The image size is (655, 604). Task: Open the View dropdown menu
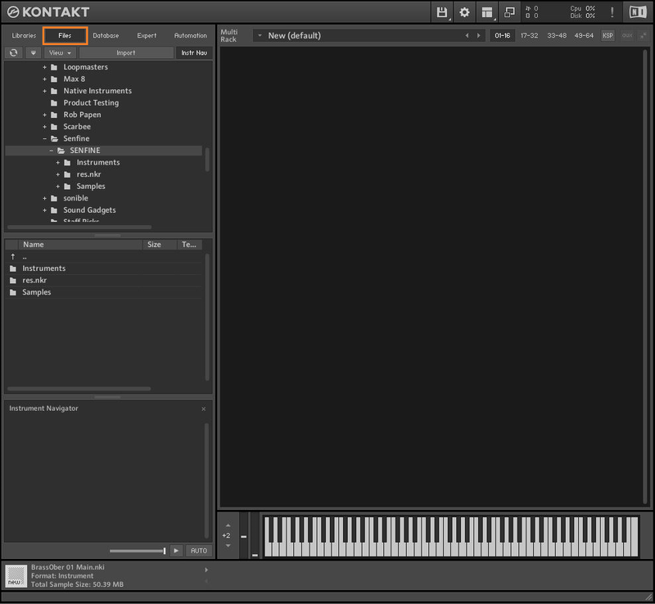pyautogui.click(x=61, y=52)
